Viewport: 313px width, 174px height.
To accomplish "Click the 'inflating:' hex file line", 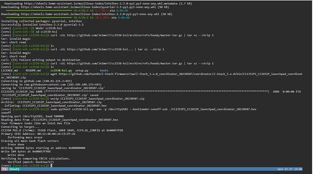I will (55, 106).
